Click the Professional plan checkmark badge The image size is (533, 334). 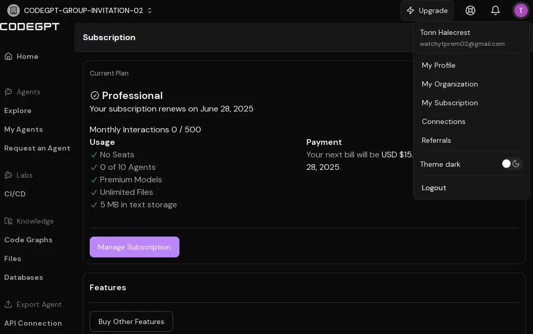pyautogui.click(x=95, y=95)
